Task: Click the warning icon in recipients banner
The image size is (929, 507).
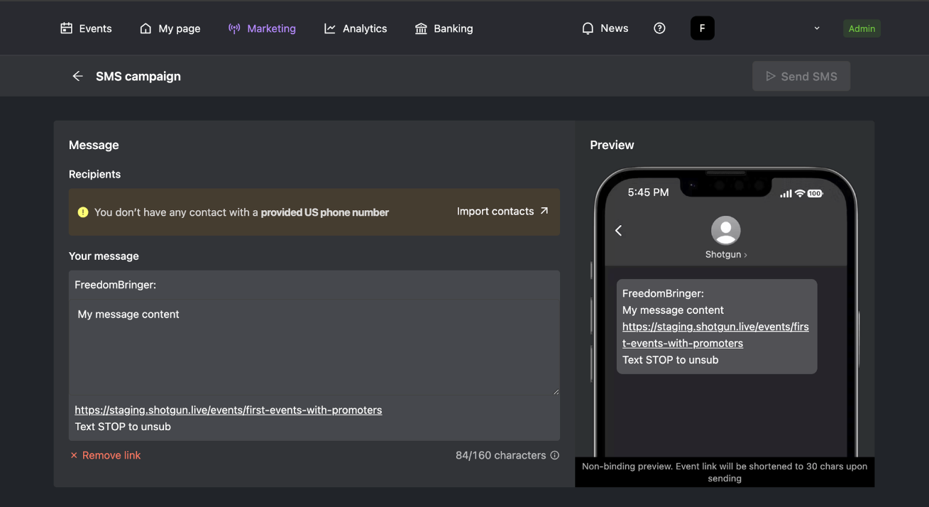Action: click(83, 212)
